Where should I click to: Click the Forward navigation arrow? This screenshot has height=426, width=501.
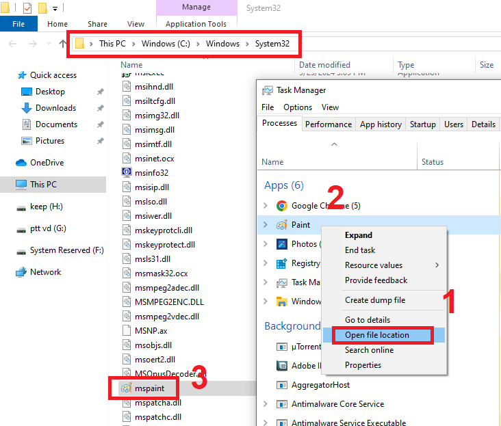tap(33, 43)
